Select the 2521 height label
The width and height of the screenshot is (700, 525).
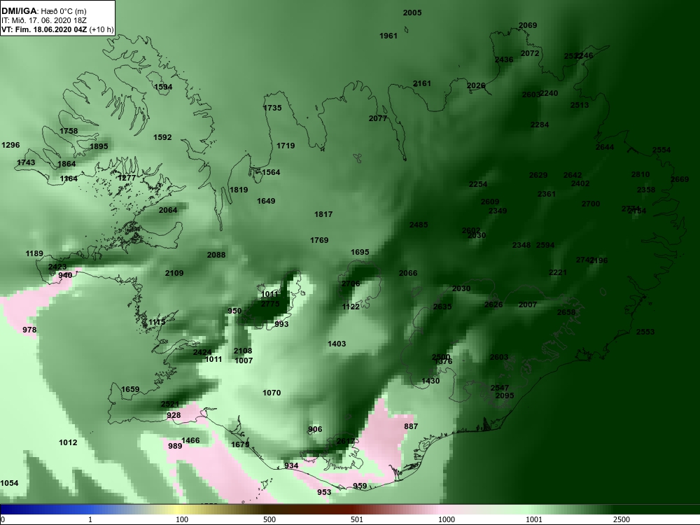coord(169,404)
